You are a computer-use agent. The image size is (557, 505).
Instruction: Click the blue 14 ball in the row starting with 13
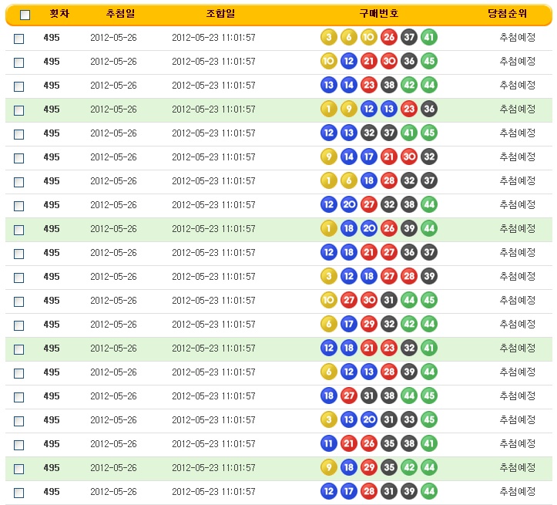(x=348, y=86)
